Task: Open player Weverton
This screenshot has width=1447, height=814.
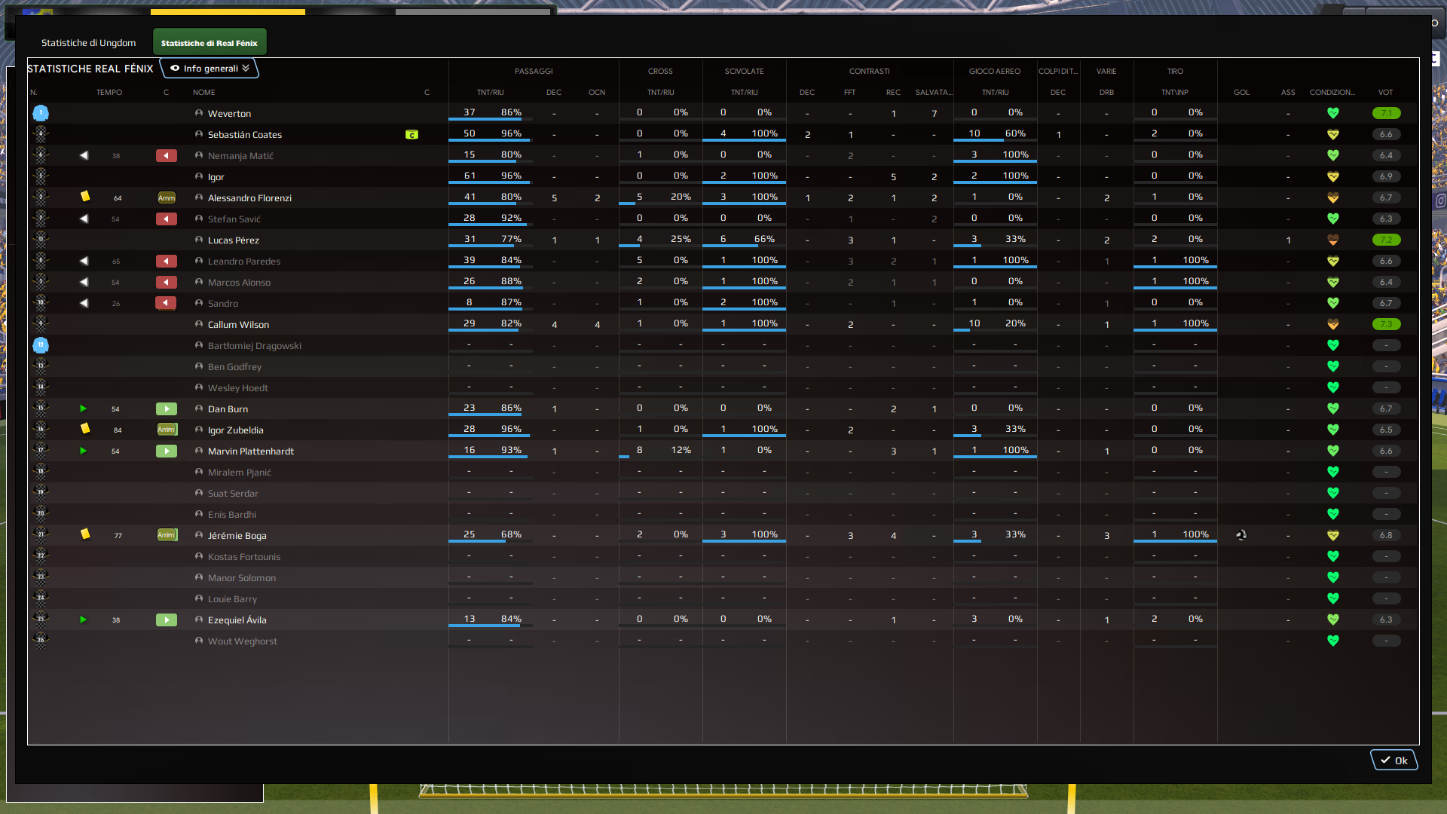Action: [x=229, y=114]
